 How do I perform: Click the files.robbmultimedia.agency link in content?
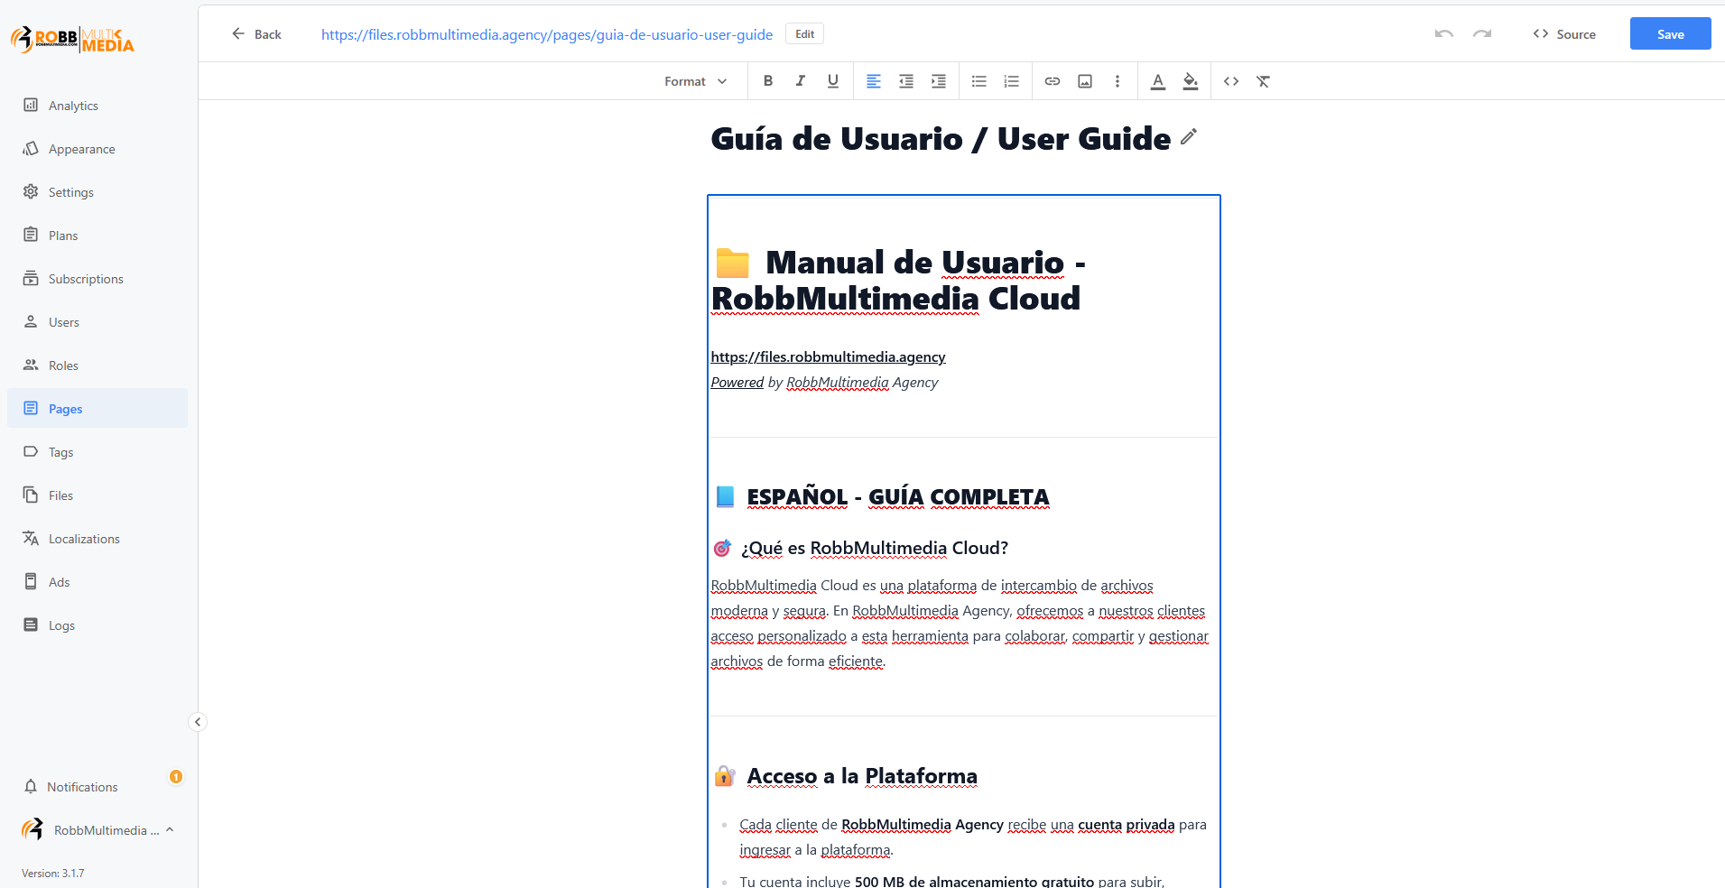829,357
